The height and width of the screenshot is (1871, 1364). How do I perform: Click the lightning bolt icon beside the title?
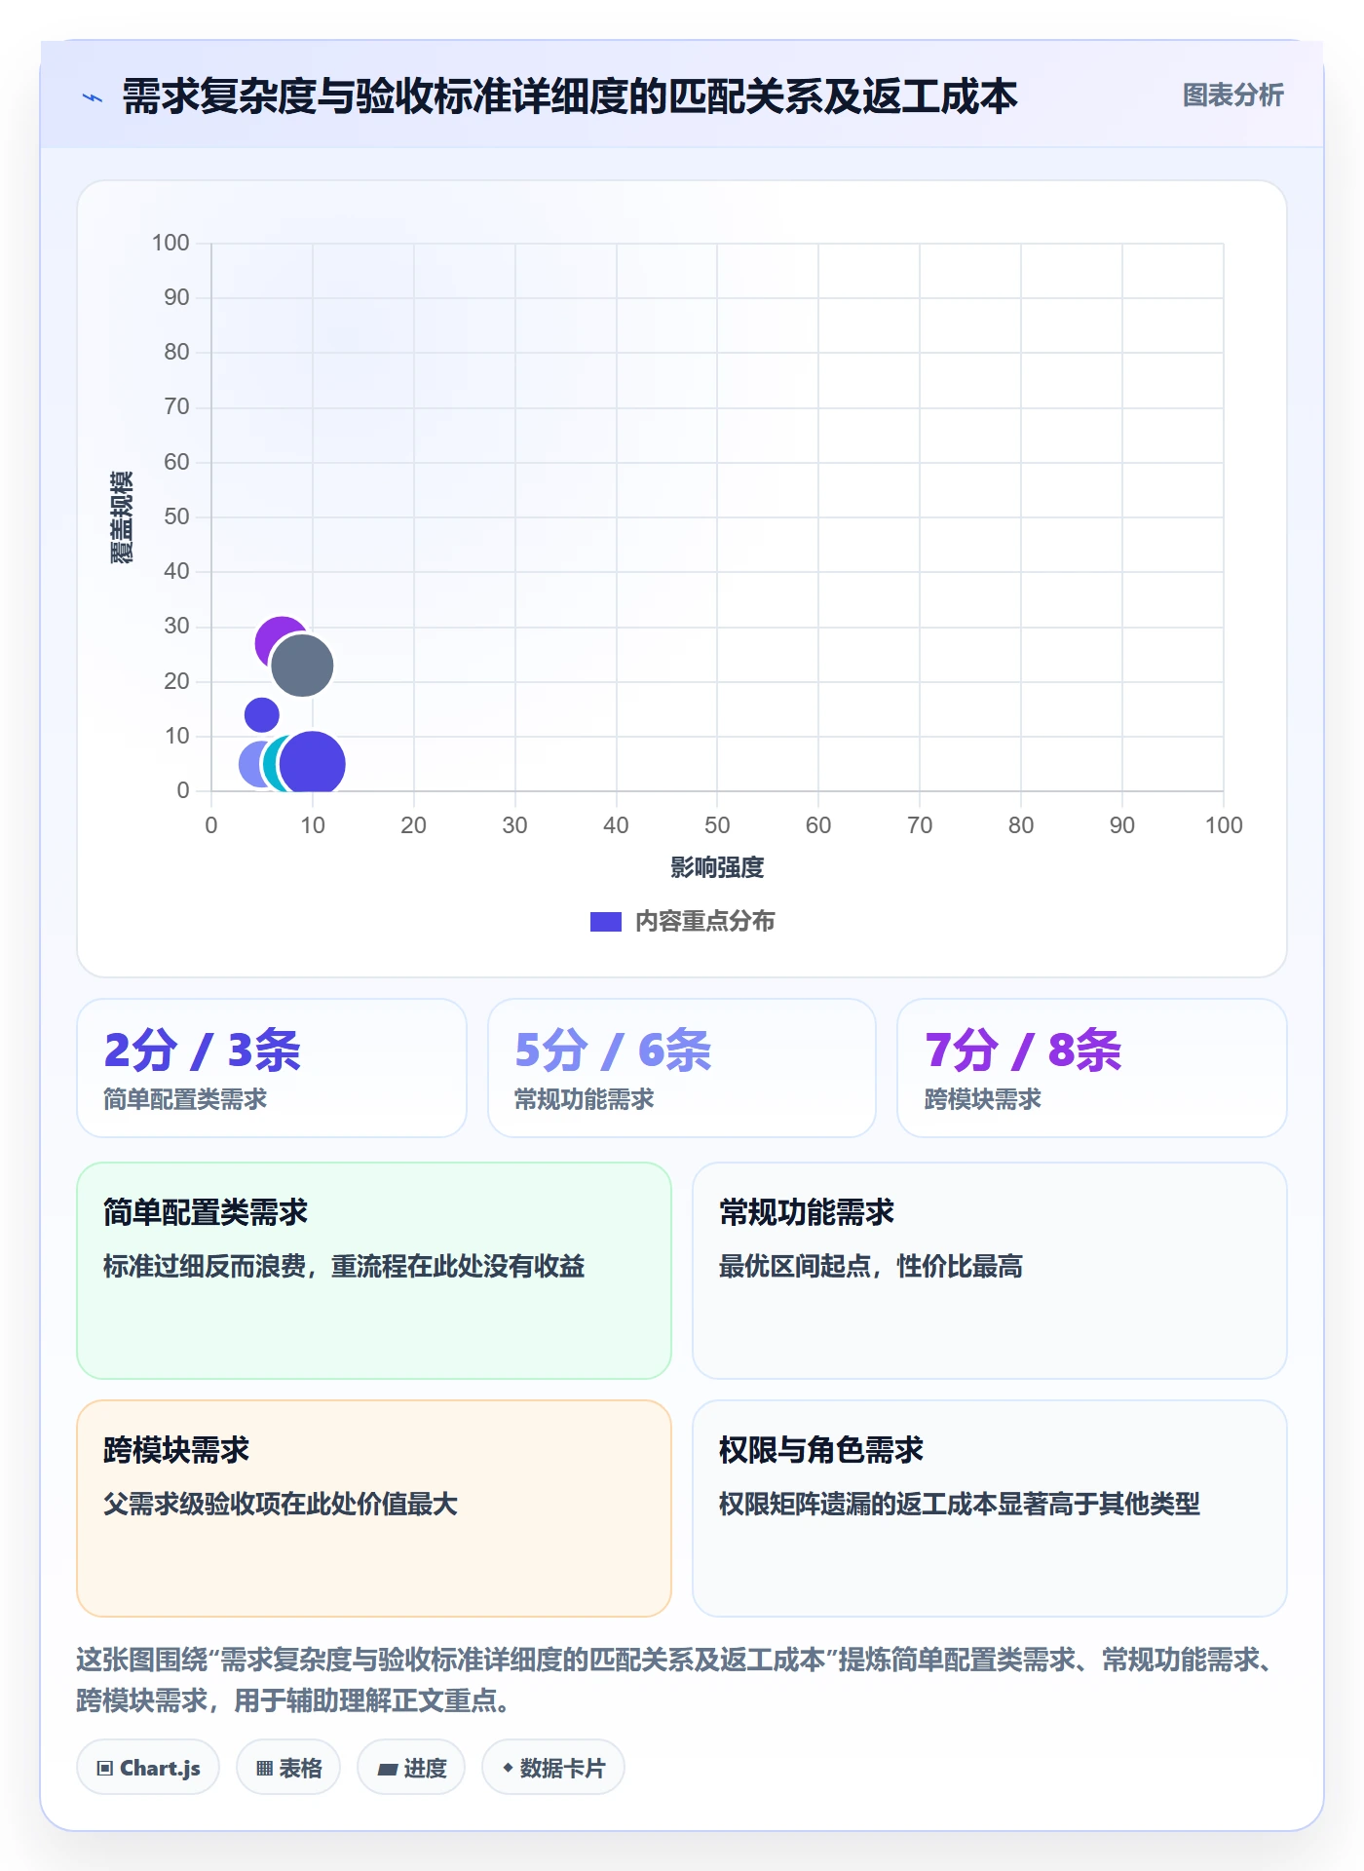click(x=93, y=97)
